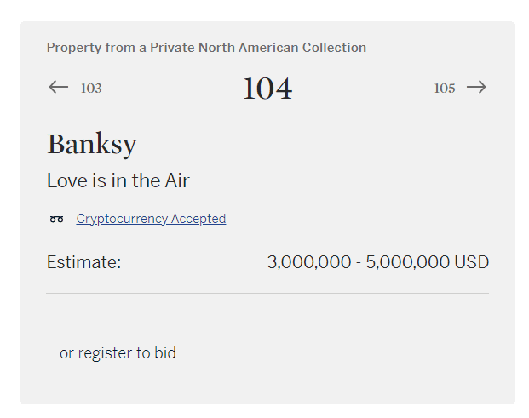529x418 pixels.
Task: Click the left arrow to previous lot
Action: pyautogui.click(x=58, y=87)
